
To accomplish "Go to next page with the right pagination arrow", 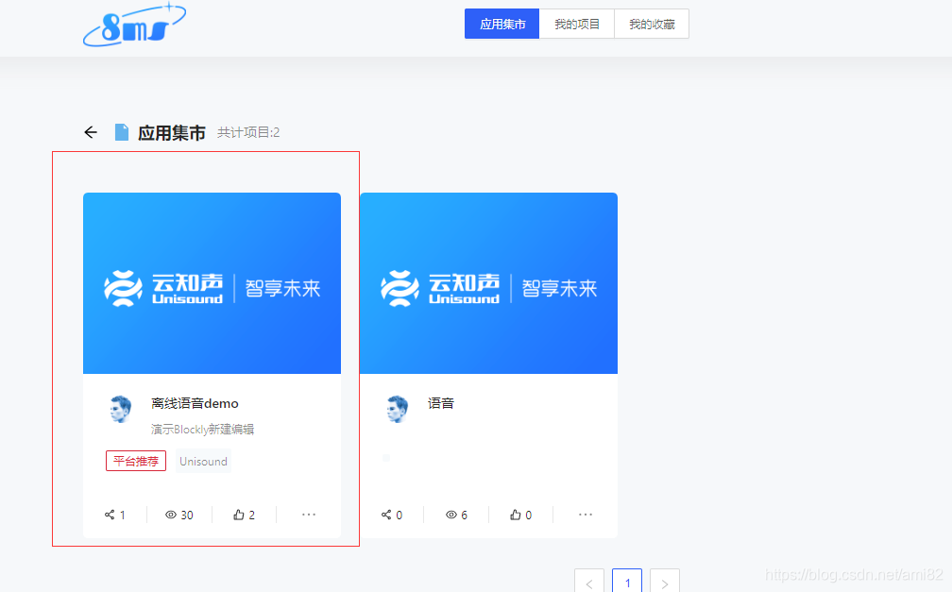I will click(x=664, y=582).
